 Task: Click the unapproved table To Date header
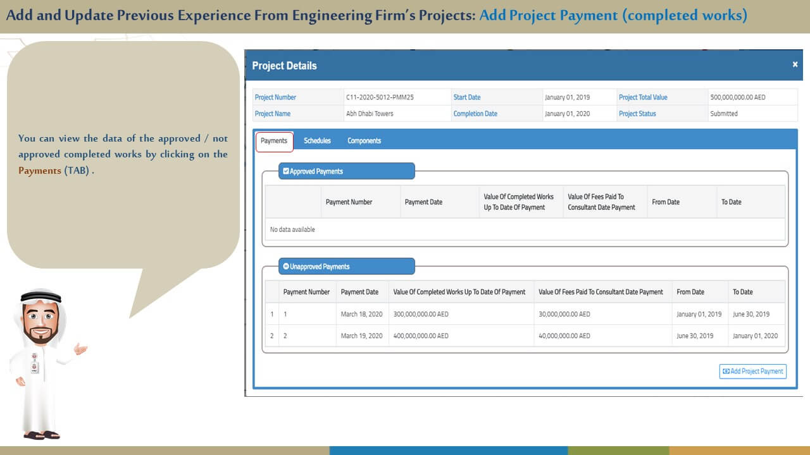pos(743,292)
